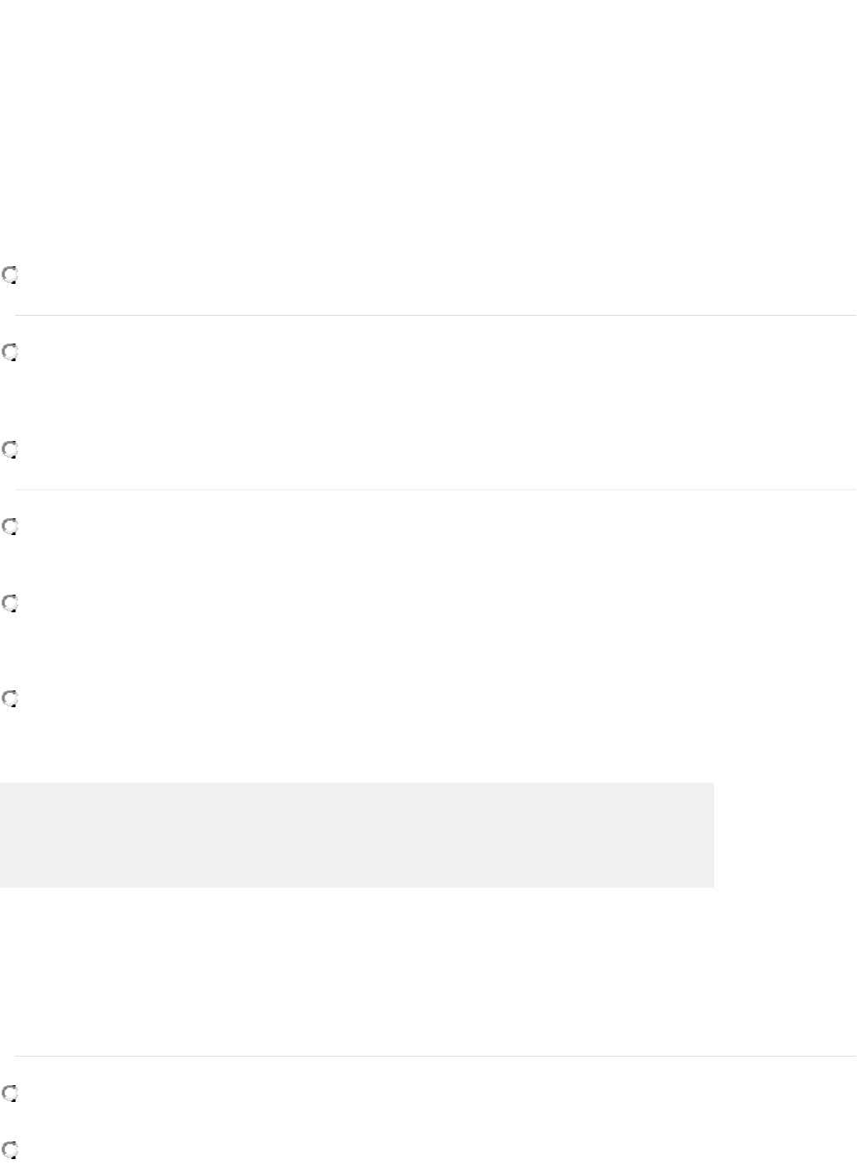This screenshot has width=857, height=1170.
Task: Select the second radio button from the top
Action: (10, 353)
